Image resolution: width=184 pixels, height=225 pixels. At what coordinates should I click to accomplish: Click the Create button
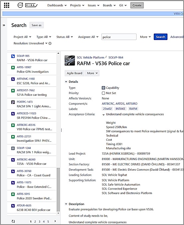click(x=137, y=5)
